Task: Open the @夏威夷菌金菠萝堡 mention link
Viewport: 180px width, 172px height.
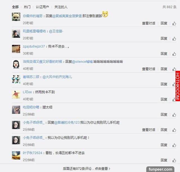Action: (67, 16)
